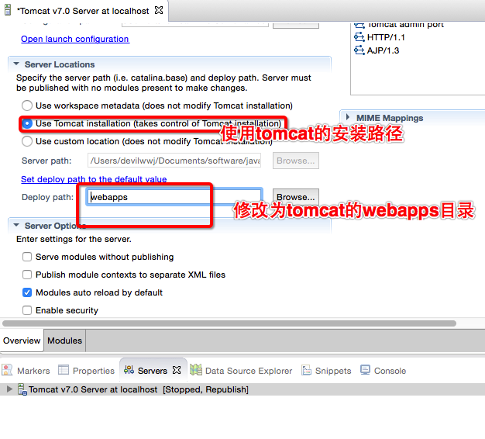Collapse the Server Locations section
Viewport: 485px width, 439px height.
click(x=16, y=64)
